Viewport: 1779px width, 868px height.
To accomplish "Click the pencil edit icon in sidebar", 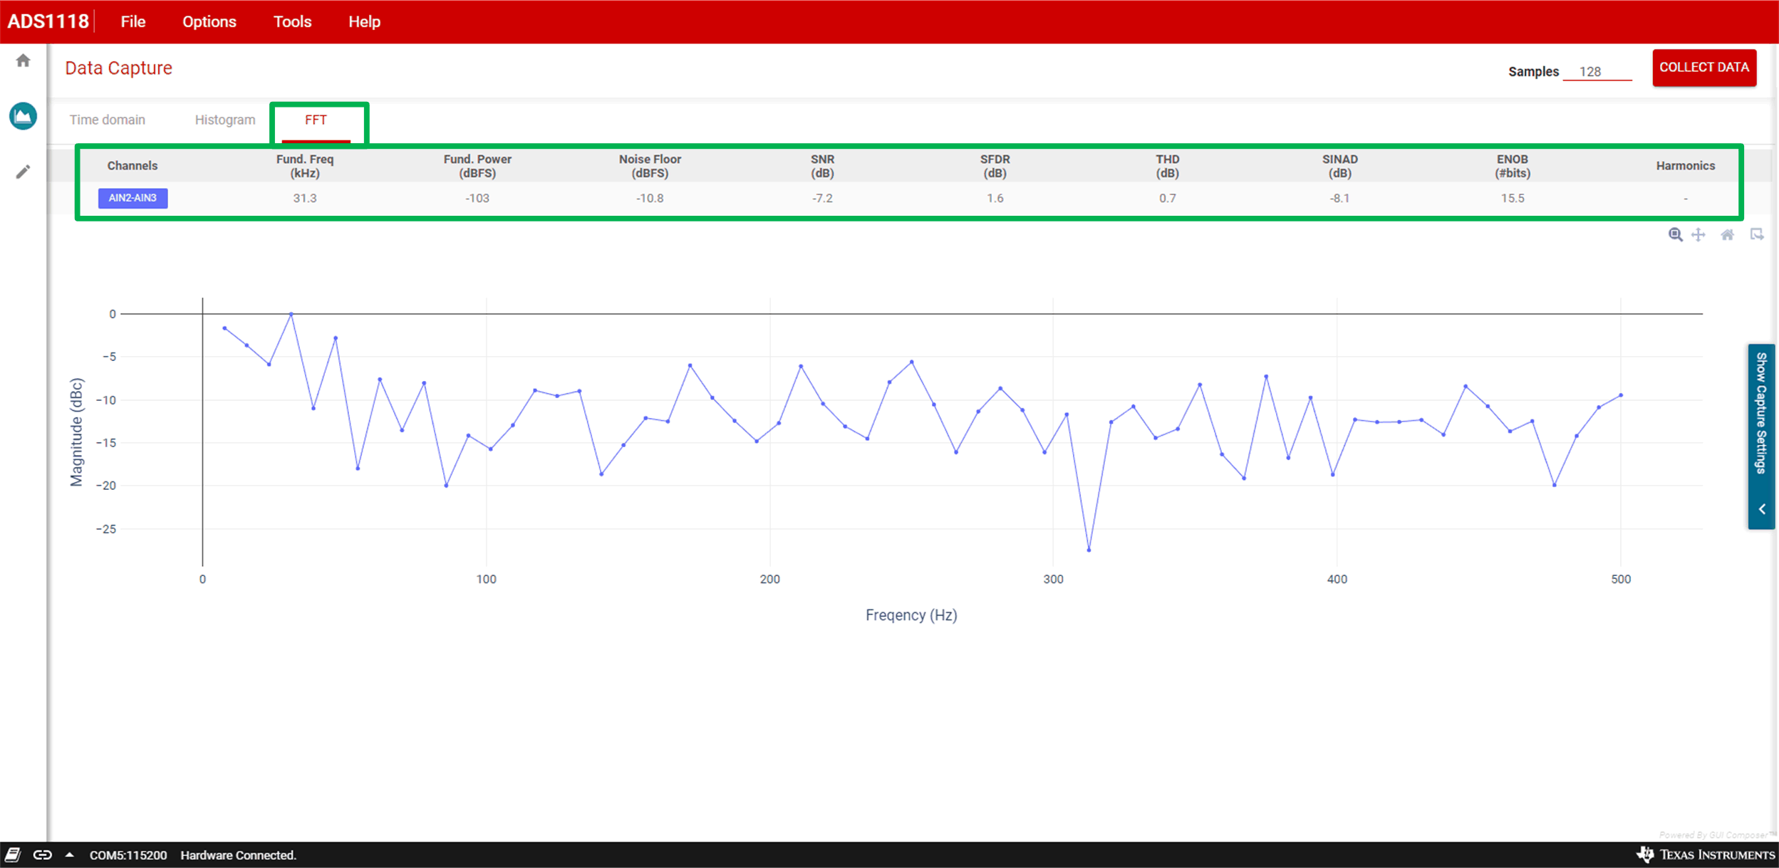I will click(x=23, y=172).
